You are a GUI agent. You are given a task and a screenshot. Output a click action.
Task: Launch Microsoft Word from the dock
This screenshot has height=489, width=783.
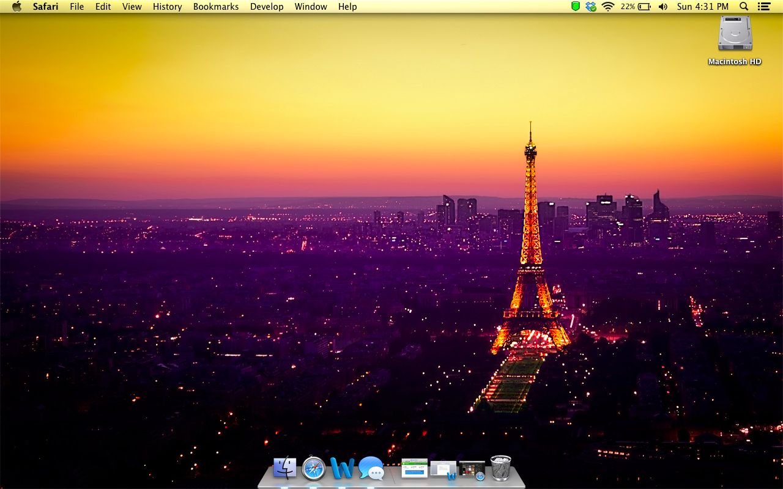[343, 469]
